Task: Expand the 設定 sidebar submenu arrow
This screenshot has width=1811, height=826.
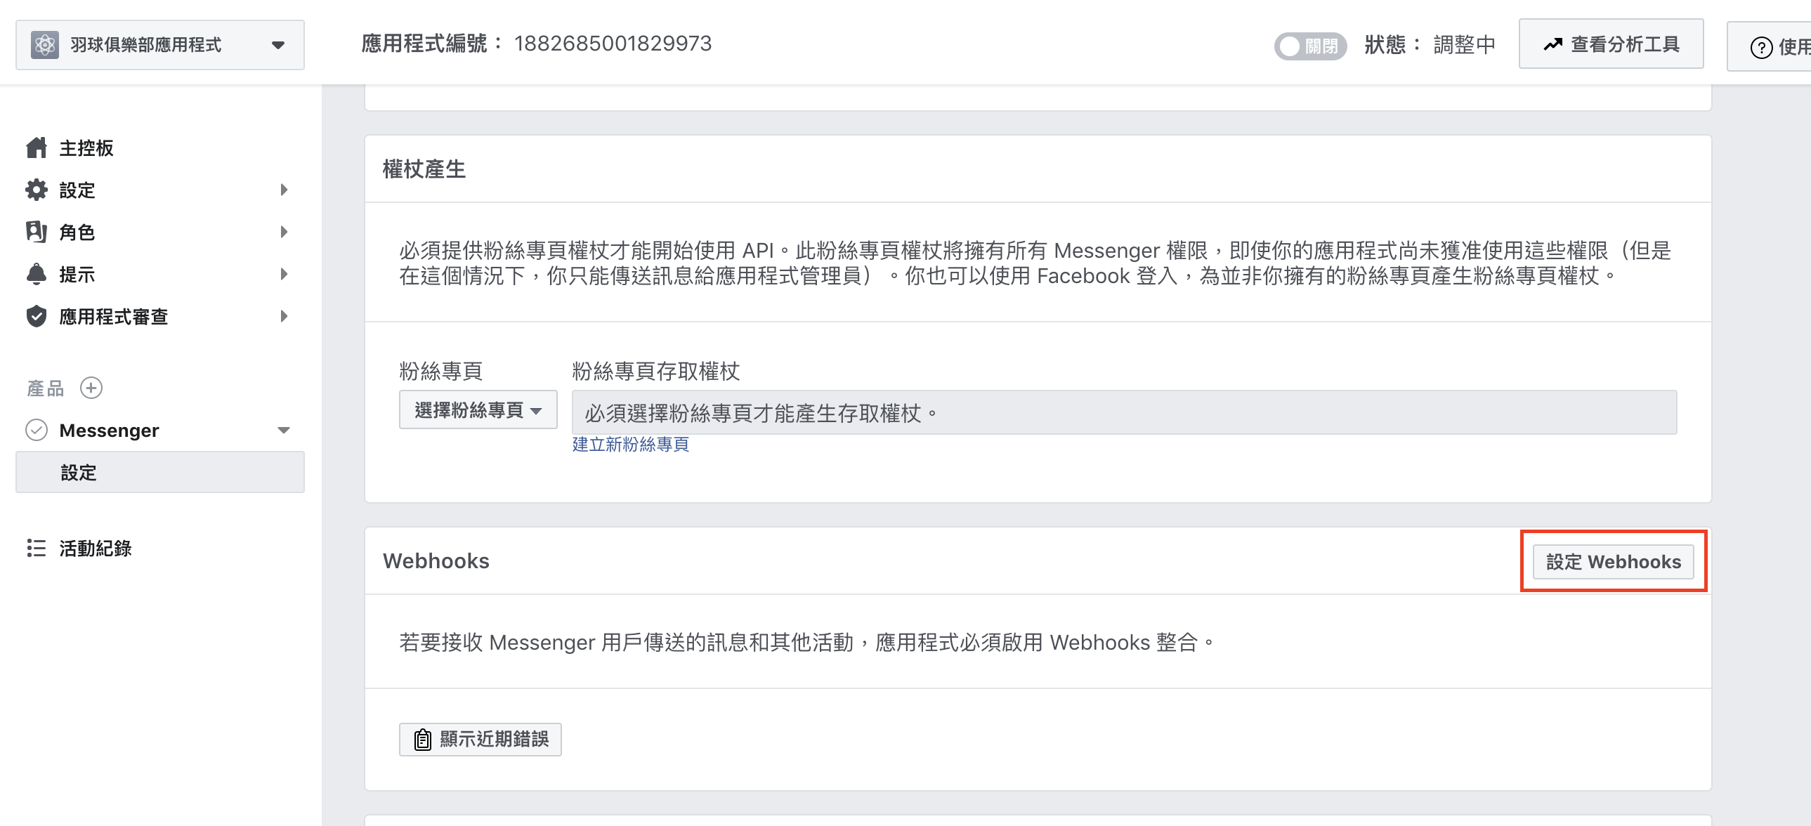Action: (284, 190)
